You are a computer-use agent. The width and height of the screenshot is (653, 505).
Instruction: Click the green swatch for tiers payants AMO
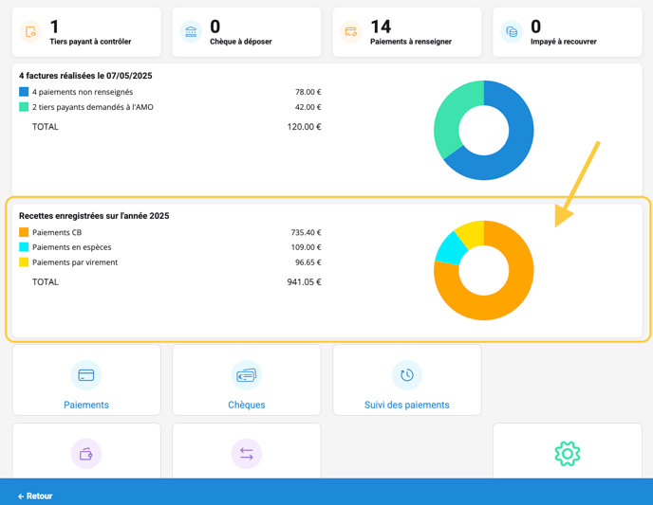click(x=24, y=107)
